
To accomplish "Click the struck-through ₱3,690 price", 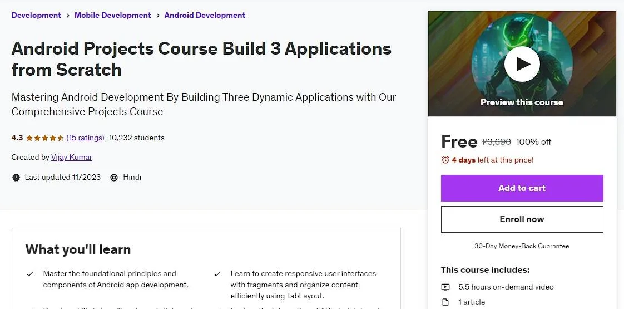I will [497, 142].
